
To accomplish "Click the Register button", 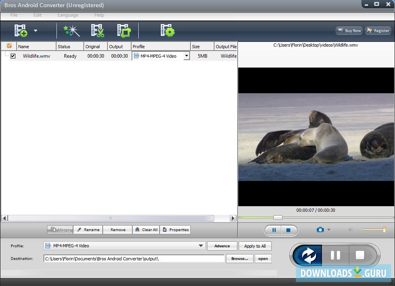I will (x=378, y=30).
